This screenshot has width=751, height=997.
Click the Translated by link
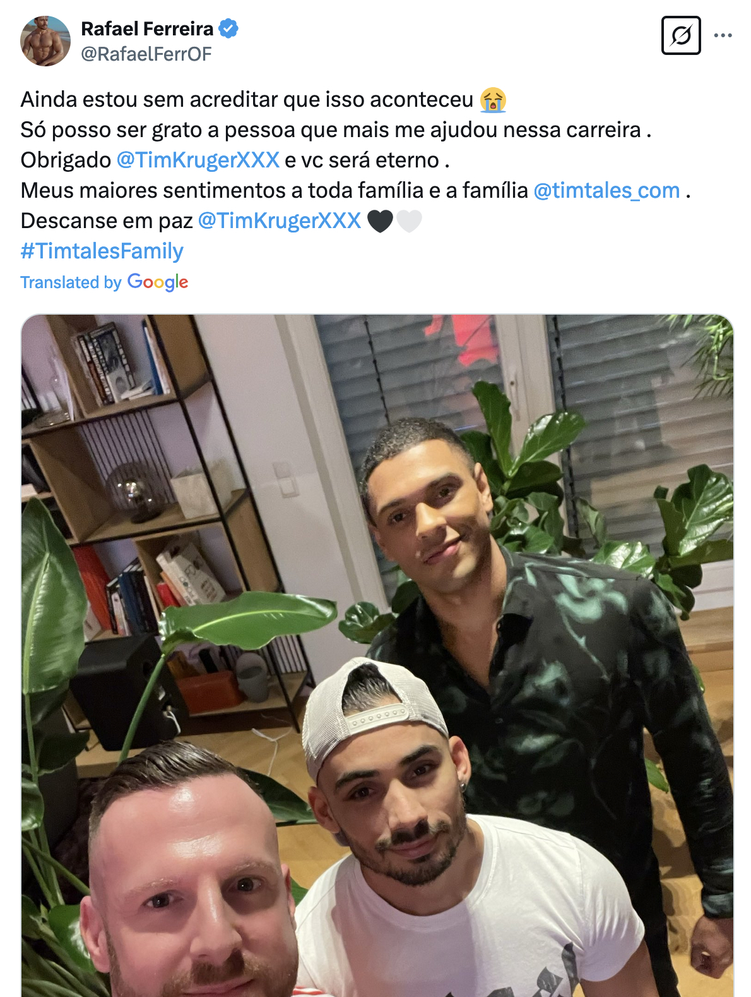tap(71, 282)
